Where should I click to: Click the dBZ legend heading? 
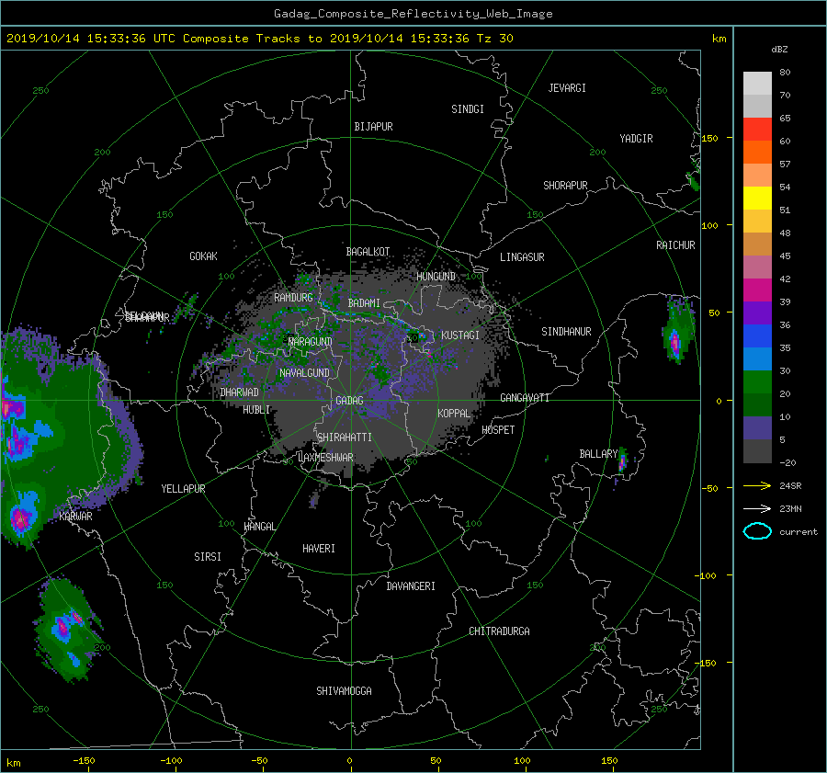pyautogui.click(x=779, y=50)
